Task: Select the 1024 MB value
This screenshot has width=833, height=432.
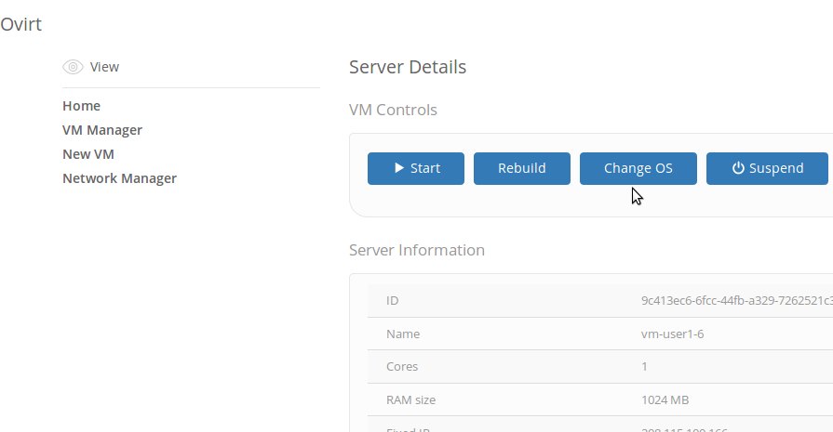Action: pos(665,400)
